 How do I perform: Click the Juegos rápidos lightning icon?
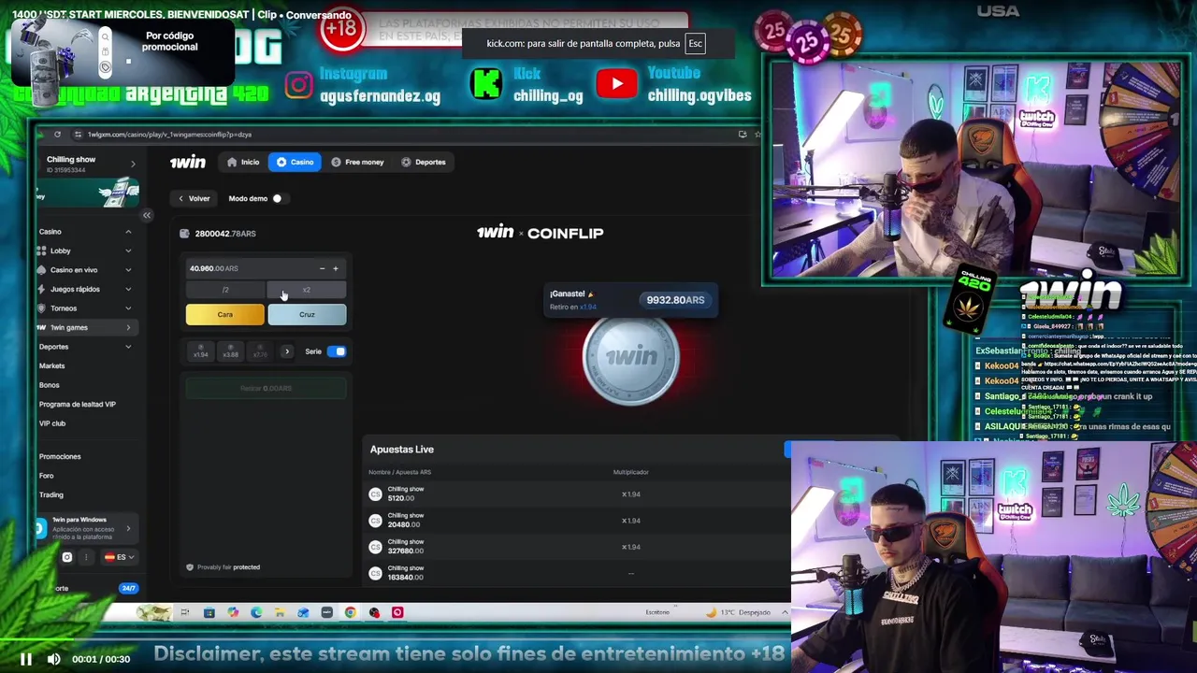coord(41,289)
